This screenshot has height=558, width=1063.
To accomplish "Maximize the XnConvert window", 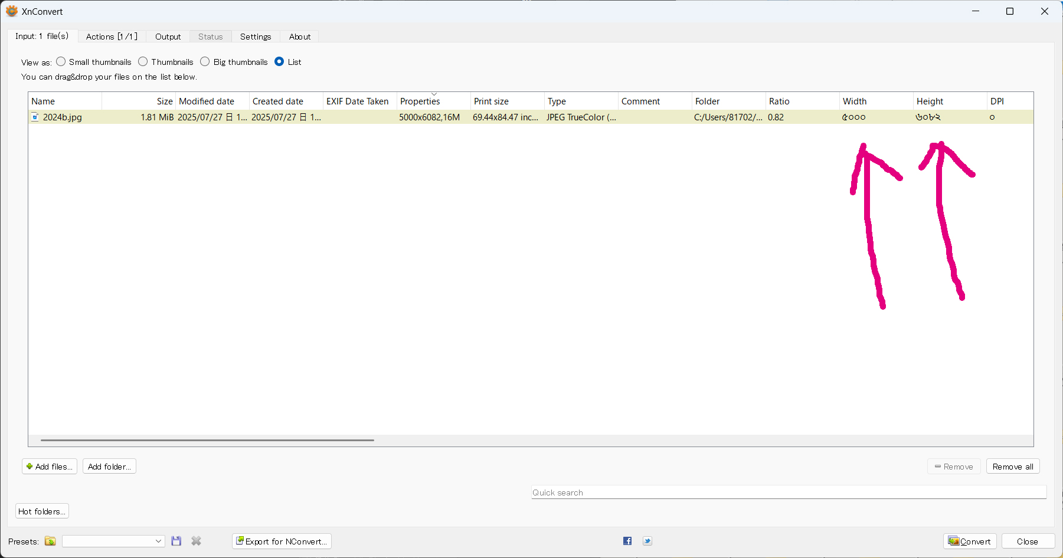I will coord(1010,11).
